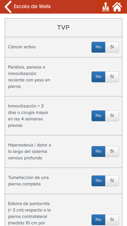Tap the Cáncer activo label
The width and height of the screenshot is (127, 226).
[x=22, y=47]
